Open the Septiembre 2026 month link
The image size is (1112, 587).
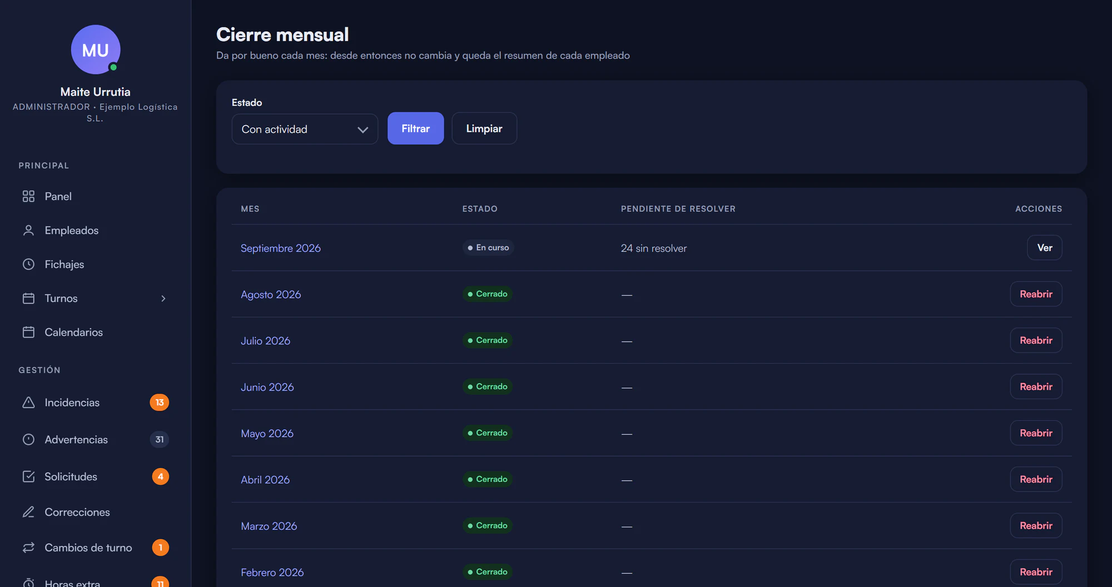point(281,248)
